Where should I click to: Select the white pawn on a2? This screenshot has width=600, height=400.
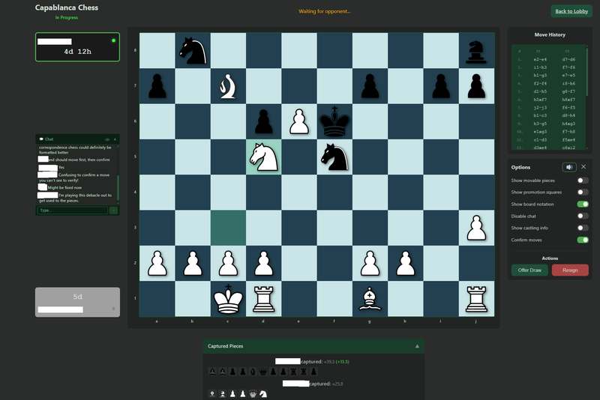(157, 264)
